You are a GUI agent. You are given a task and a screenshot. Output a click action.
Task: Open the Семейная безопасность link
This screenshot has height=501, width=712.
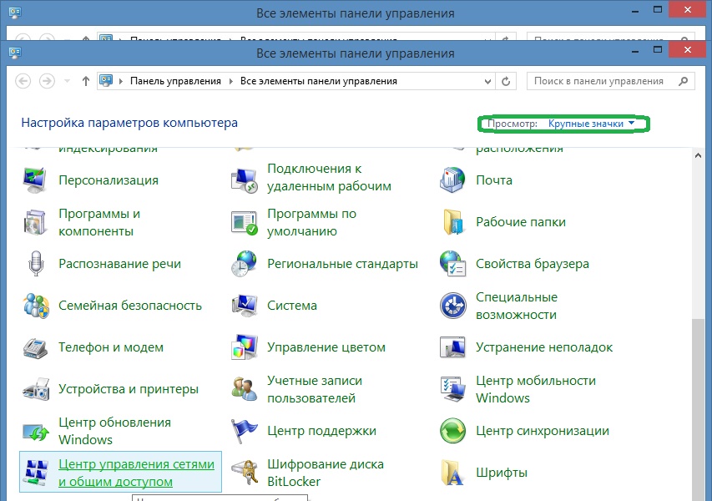click(130, 306)
